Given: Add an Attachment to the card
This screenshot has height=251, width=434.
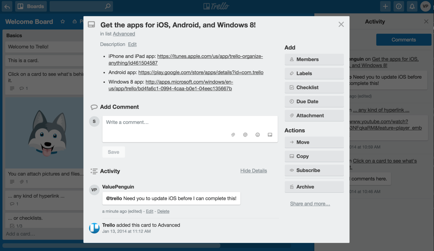Looking at the screenshot, I should point(314,116).
